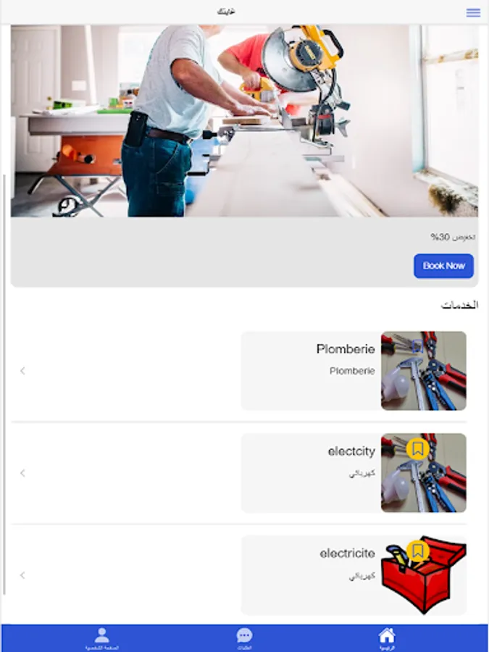
Task: Open the profile person icon
Action: tap(102, 635)
